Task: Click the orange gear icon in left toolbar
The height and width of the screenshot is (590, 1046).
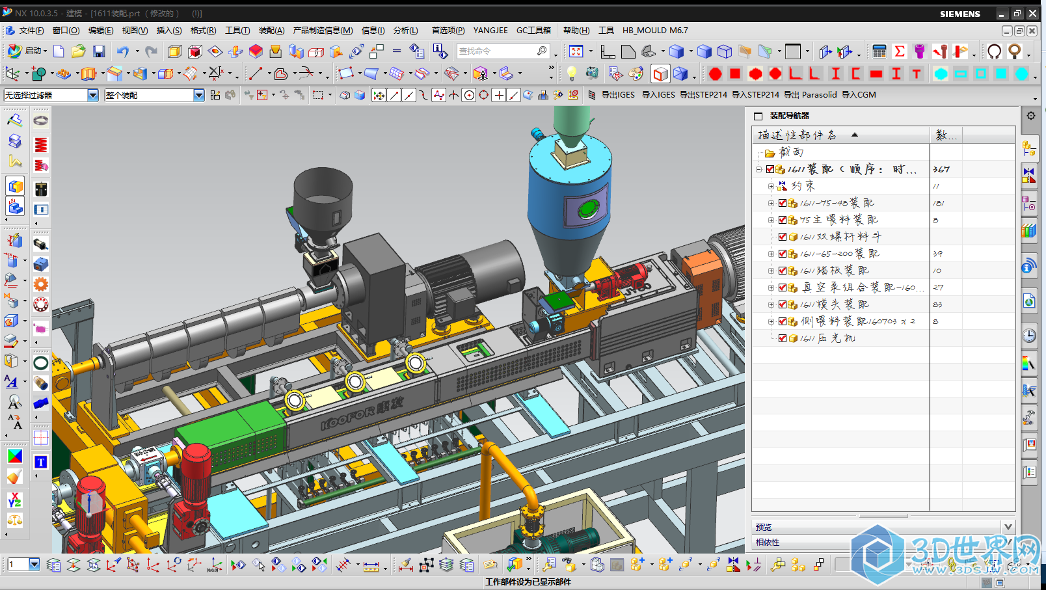Action: 41,284
